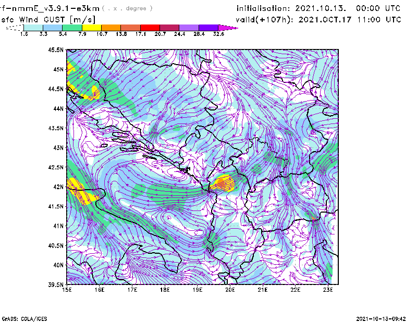Click the "39.5N" latitude label

(56, 285)
